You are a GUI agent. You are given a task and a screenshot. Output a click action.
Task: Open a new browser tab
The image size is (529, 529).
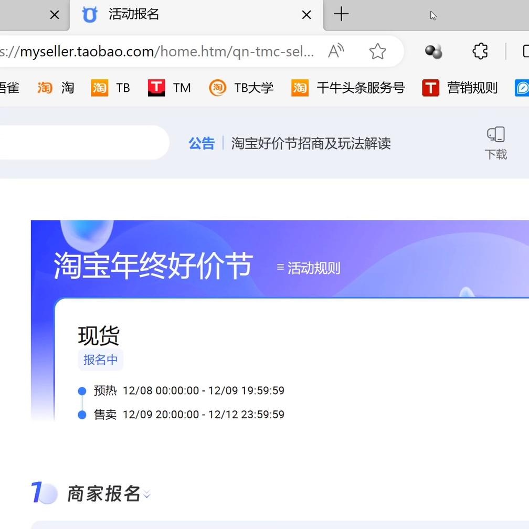341,14
